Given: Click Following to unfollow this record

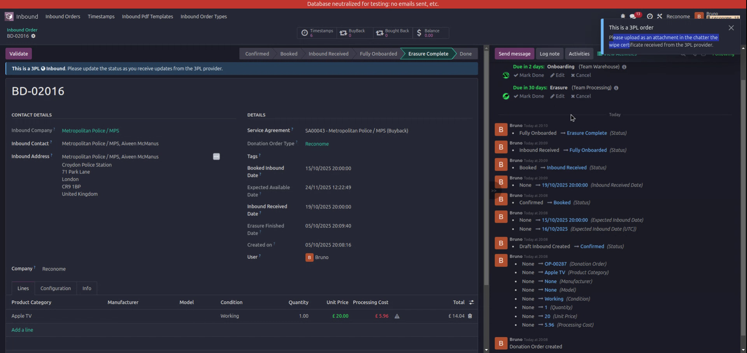Looking at the screenshot, I should point(723,54).
